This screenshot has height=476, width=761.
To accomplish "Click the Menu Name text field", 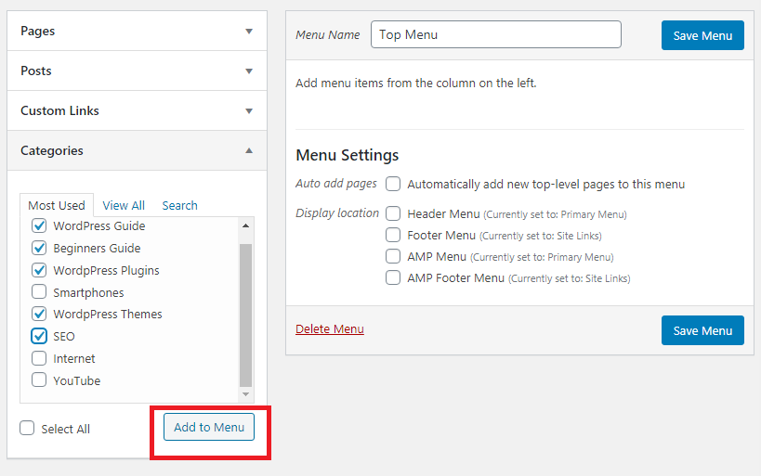I will pyautogui.click(x=495, y=34).
